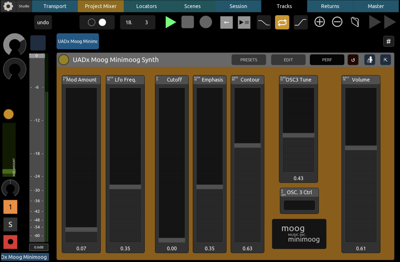Image resolution: width=400 pixels, height=262 pixels.
Task: Click the Volume slider handle
Action: pos(361,148)
